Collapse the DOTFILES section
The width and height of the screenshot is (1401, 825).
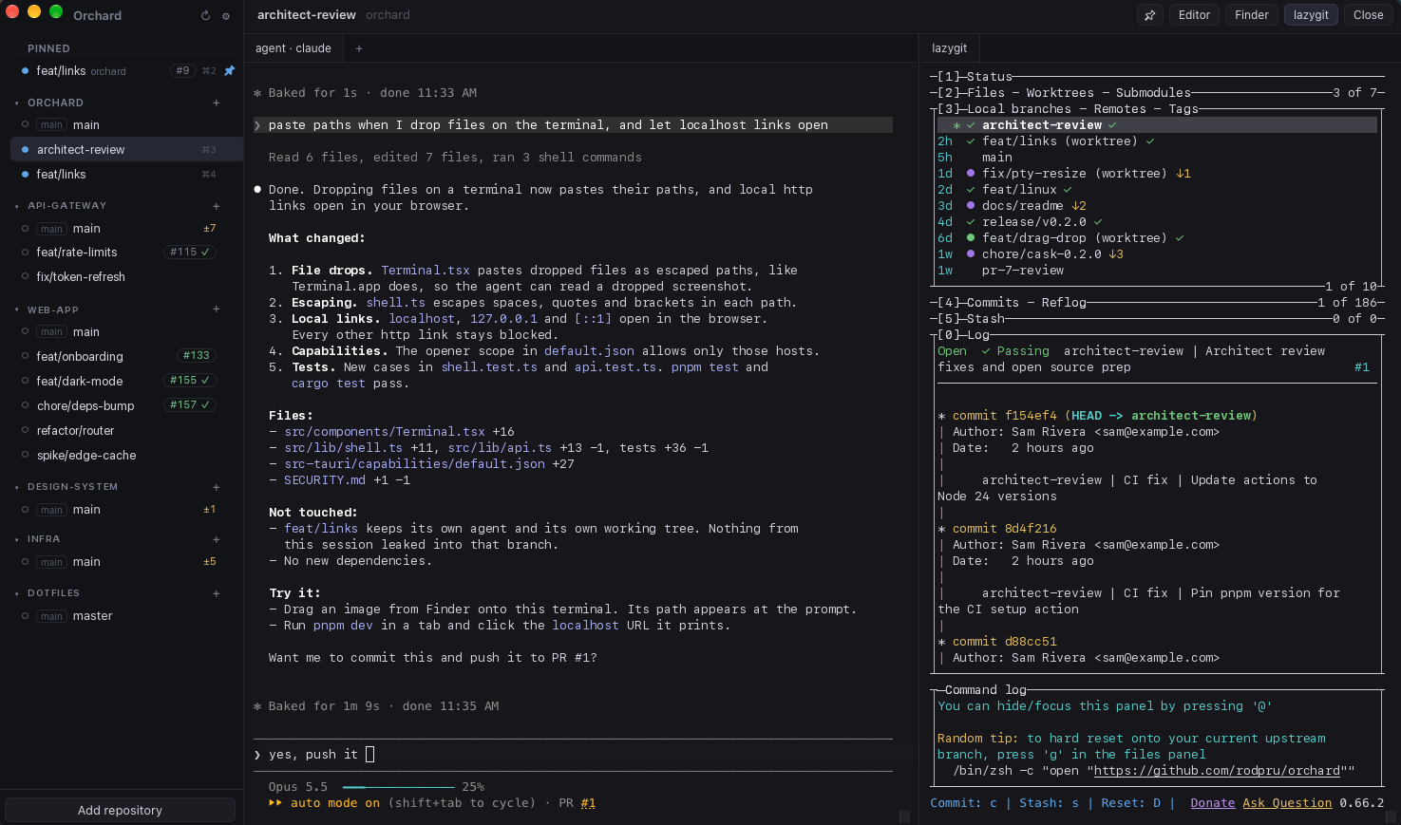point(17,593)
